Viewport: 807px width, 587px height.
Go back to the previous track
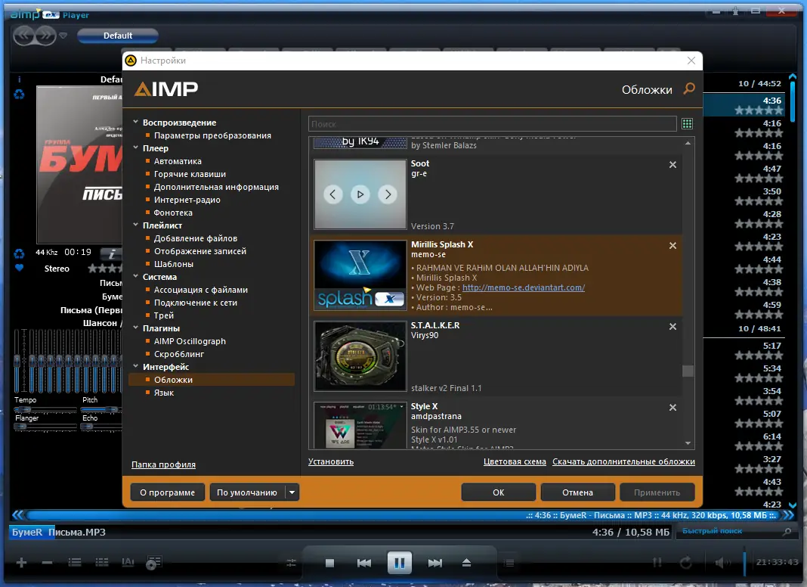click(x=364, y=563)
